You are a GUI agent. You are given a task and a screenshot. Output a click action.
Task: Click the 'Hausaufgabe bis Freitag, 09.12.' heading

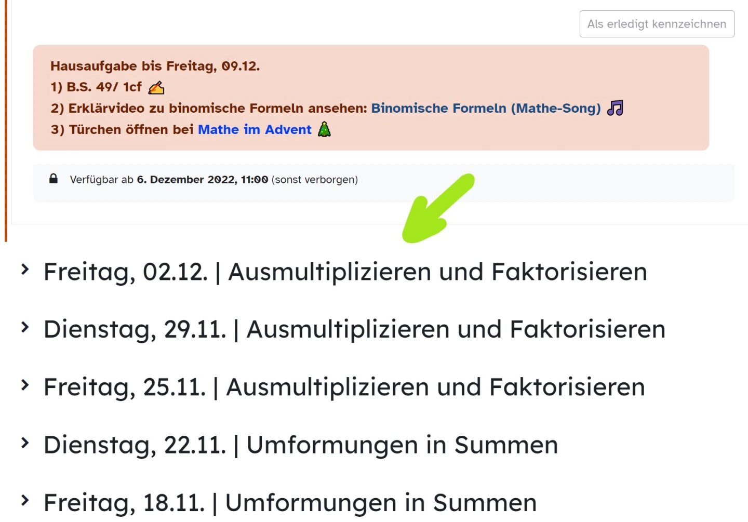pos(155,66)
